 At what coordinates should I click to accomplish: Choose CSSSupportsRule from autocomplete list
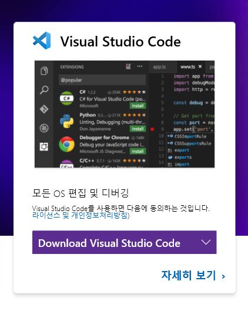click(x=190, y=143)
